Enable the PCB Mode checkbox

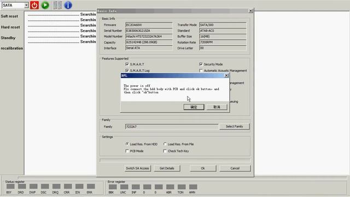[127, 151]
